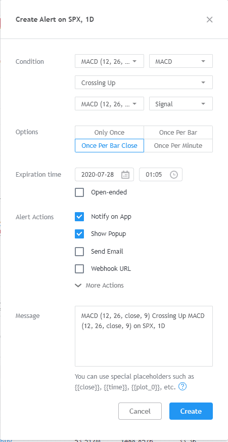Enable Send Email checkbox

(x=79, y=252)
